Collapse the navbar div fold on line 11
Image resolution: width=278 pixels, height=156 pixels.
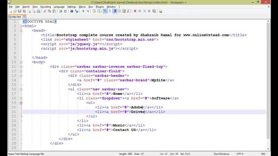pyautogui.click(x=21, y=67)
